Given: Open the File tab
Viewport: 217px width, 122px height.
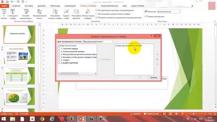Looking at the screenshot, I should (4, 6).
